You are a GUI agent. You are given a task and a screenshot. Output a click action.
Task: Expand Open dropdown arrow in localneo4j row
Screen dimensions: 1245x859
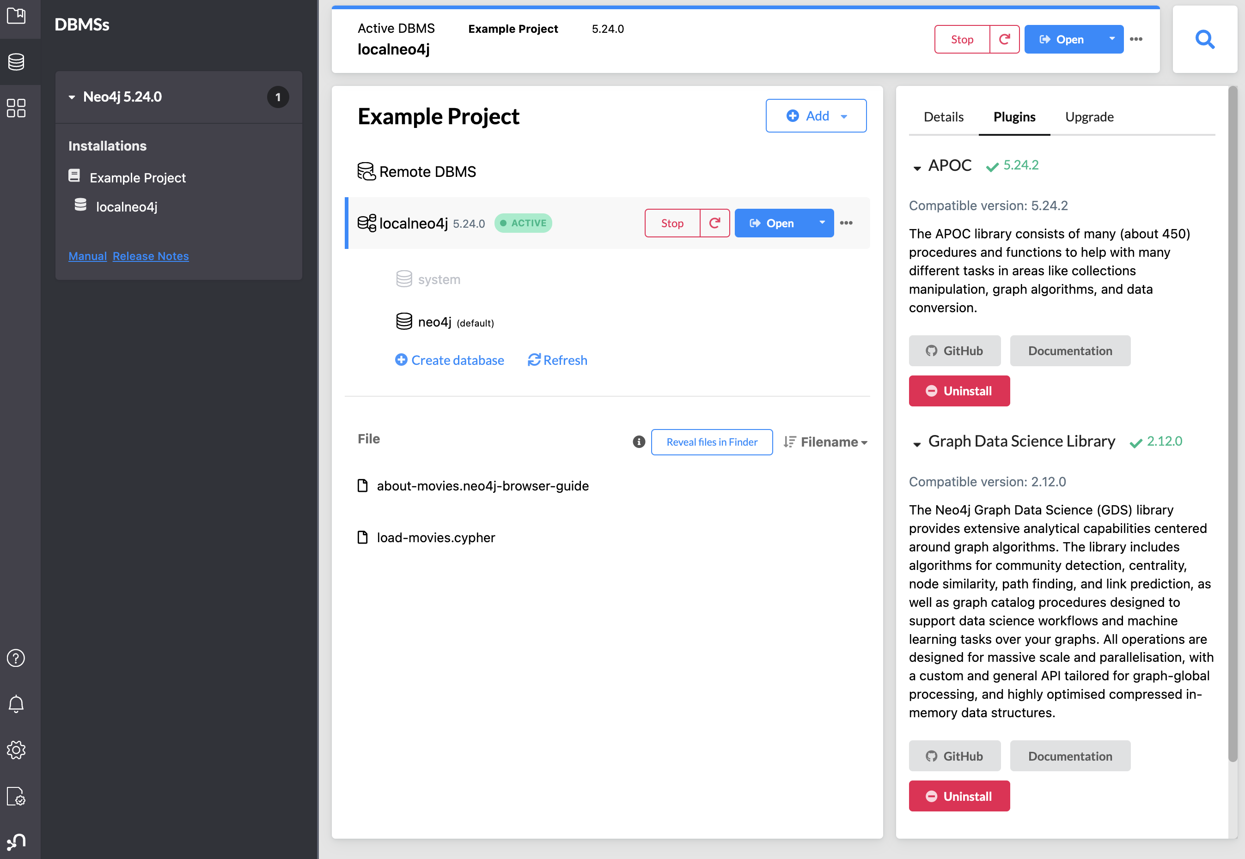(x=822, y=223)
